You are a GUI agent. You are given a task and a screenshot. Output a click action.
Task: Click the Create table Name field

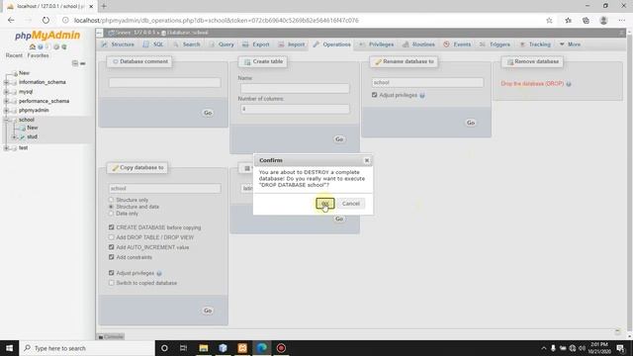coord(295,88)
